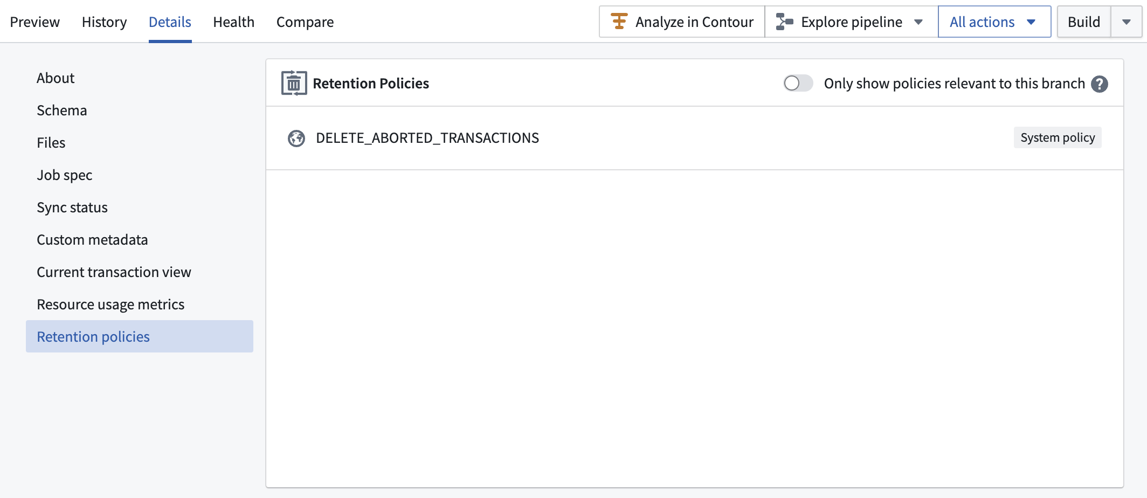The width and height of the screenshot is (1147, 498).
Task: Open the History tab
Action: coord(104,22)
